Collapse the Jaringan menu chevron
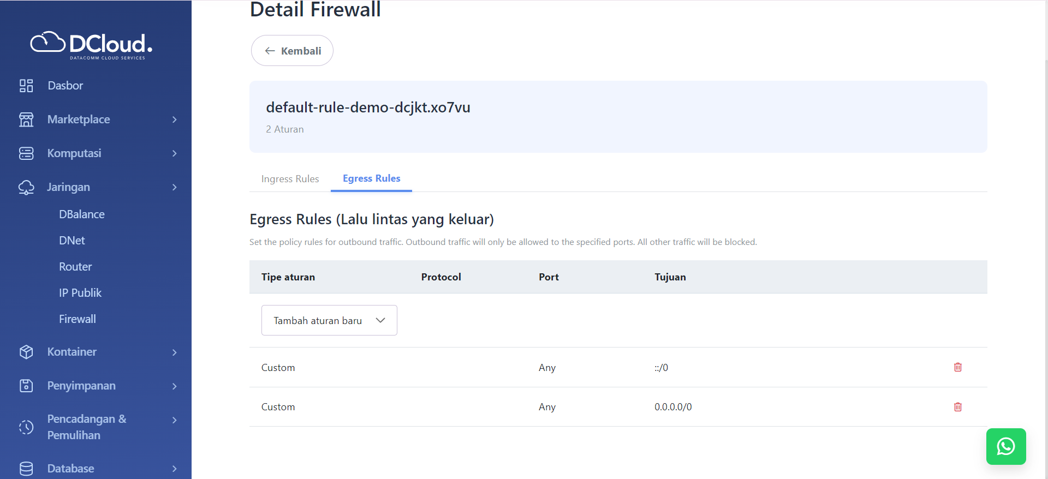 pyautogui.click(x=175, y=187)
